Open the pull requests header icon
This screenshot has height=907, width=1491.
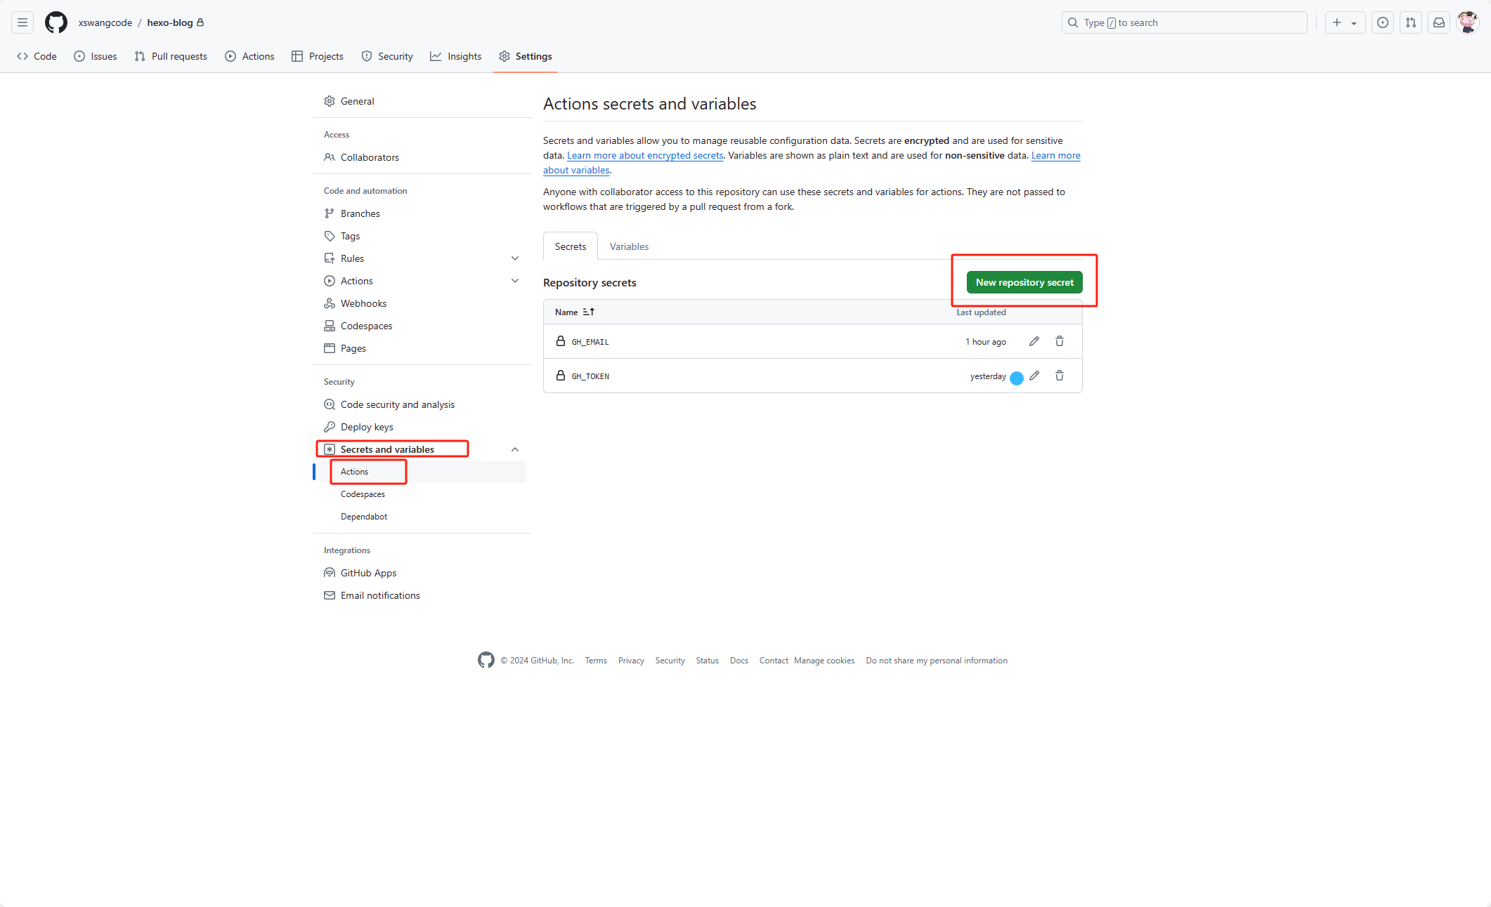[x=1411, y=22]
